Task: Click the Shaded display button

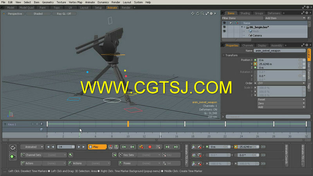Action: (x=38, y=14)
